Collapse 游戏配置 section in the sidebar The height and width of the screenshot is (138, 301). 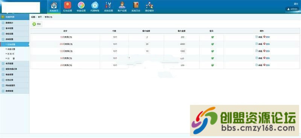pyautogui.click(x=15, y=39)
